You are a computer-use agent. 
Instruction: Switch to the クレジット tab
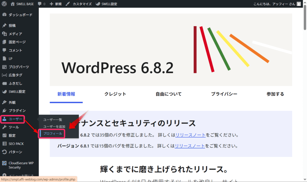click(x=115, y=94)
